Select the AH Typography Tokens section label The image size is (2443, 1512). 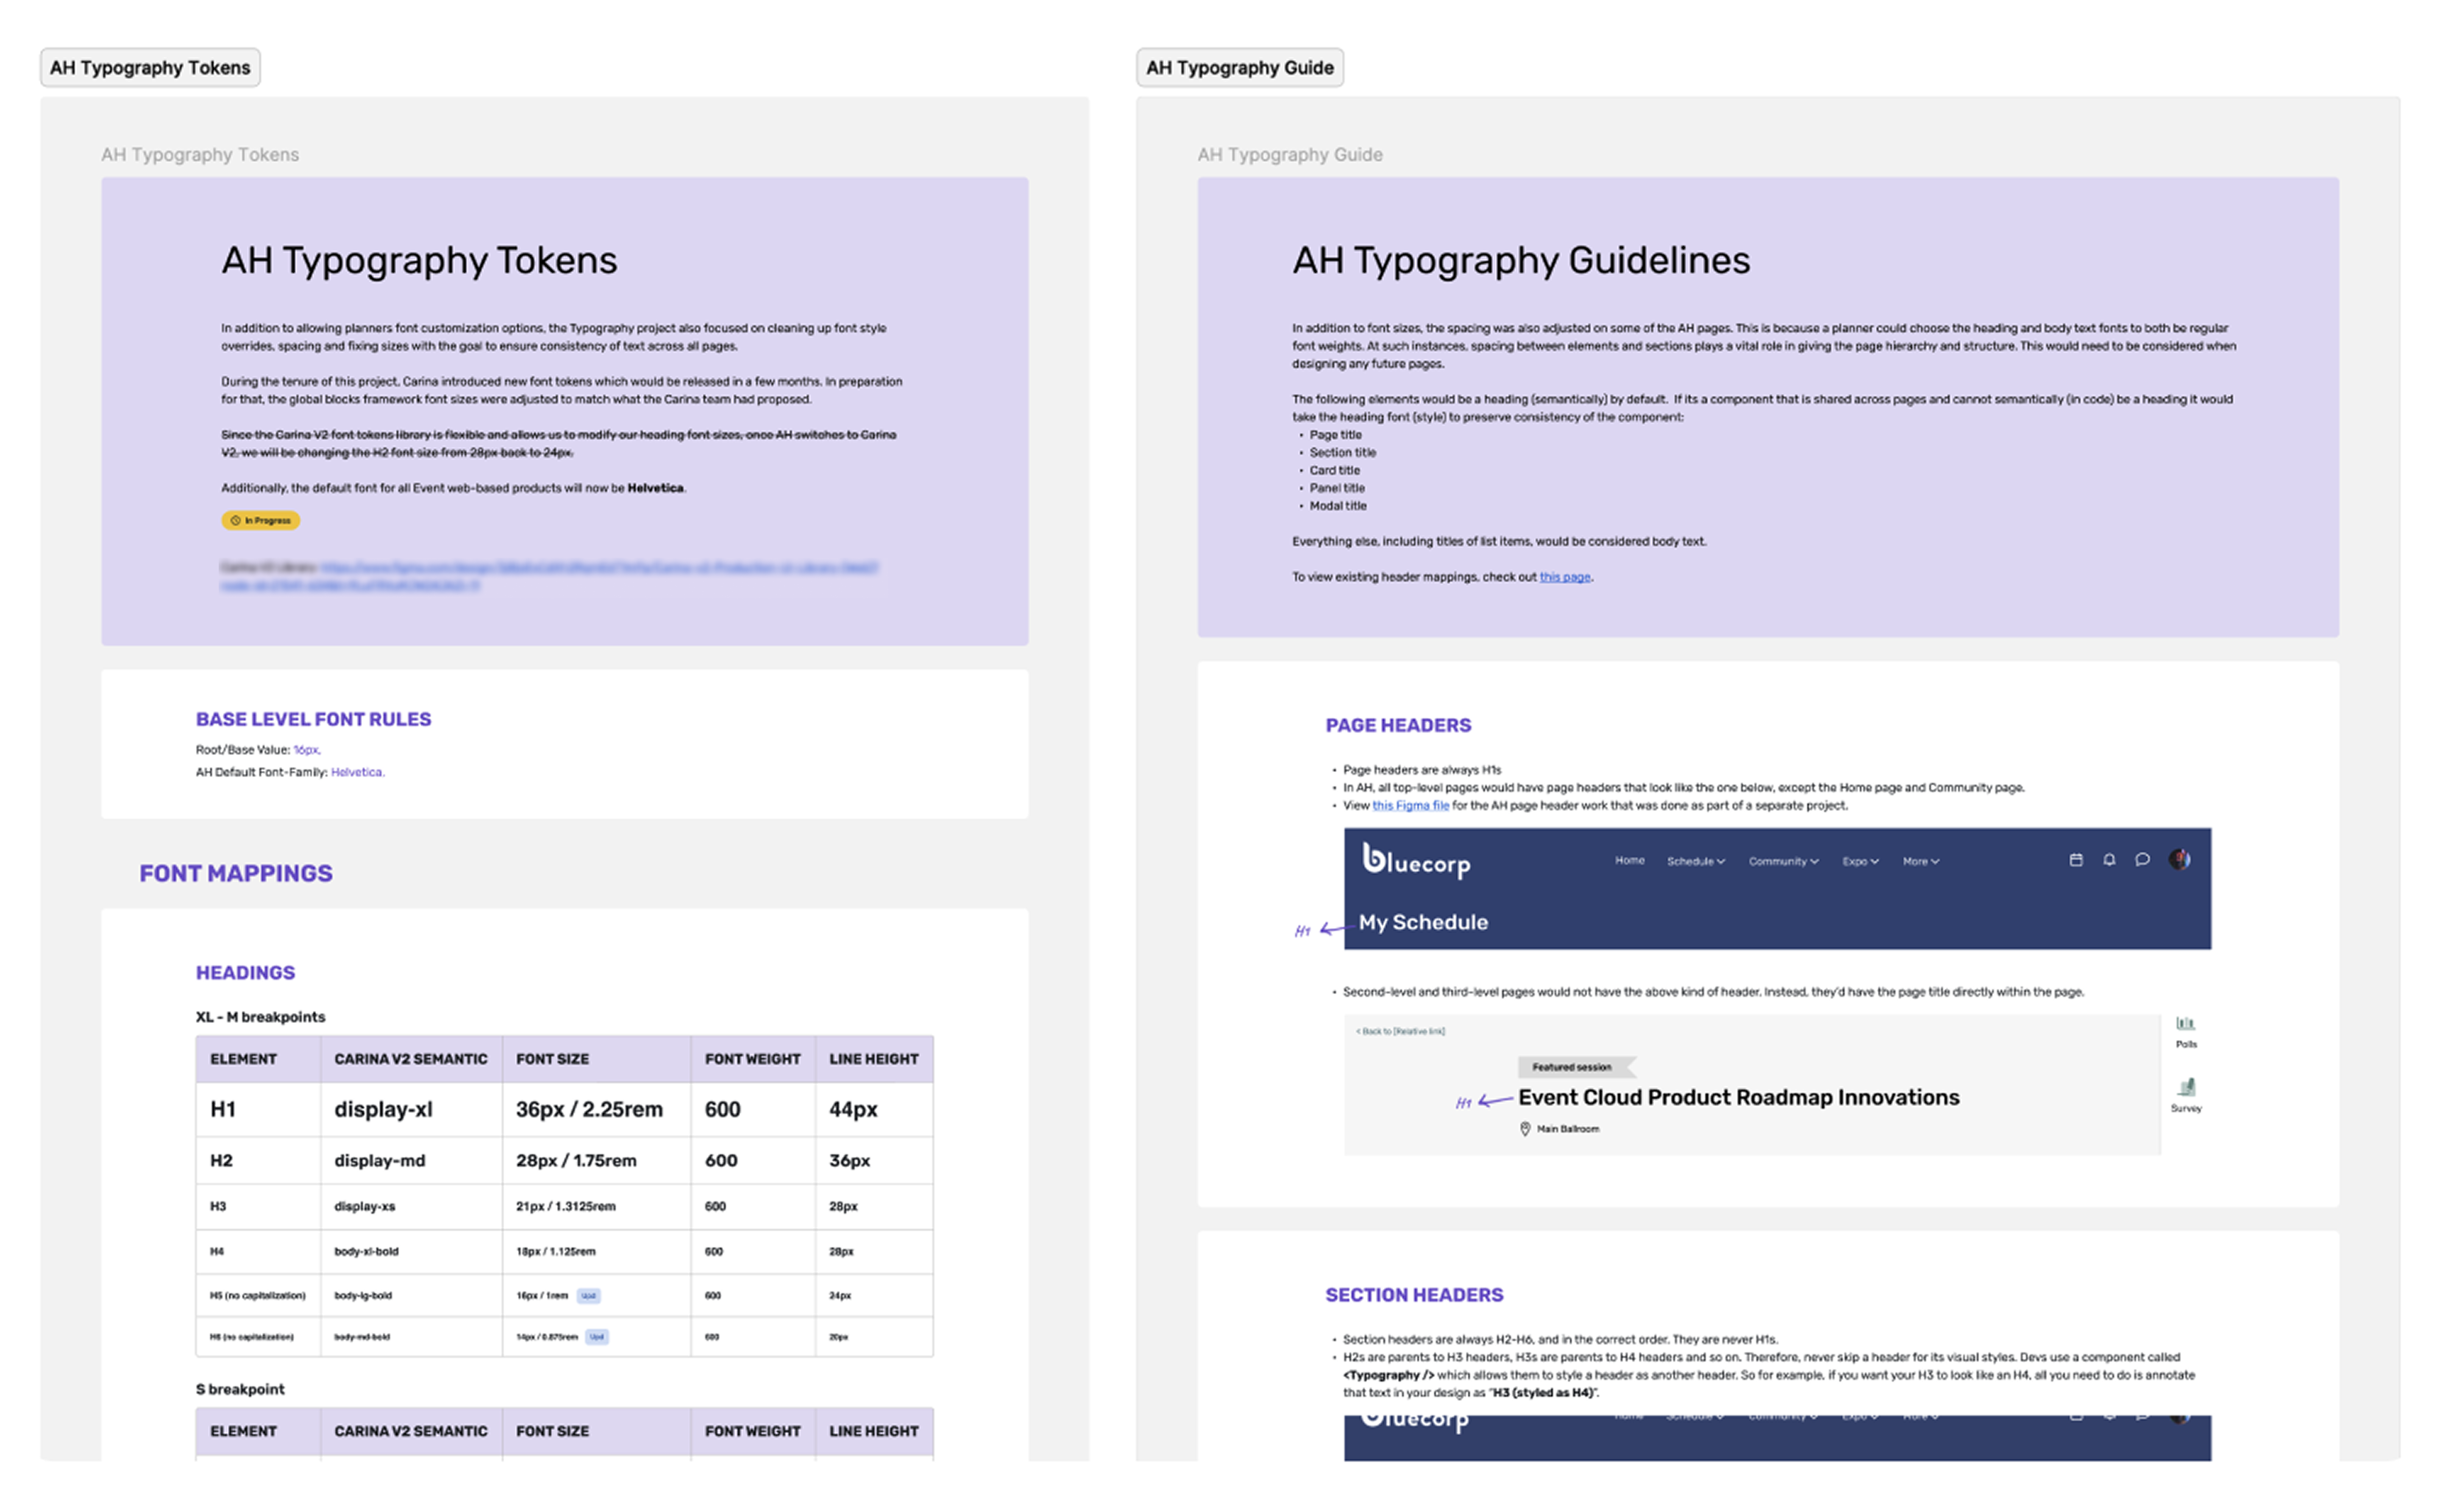(x=150, y=68)
